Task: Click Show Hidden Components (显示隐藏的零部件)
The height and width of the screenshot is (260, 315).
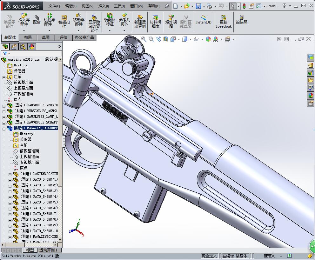Action: pyautogui.click(x=94, y=23)
